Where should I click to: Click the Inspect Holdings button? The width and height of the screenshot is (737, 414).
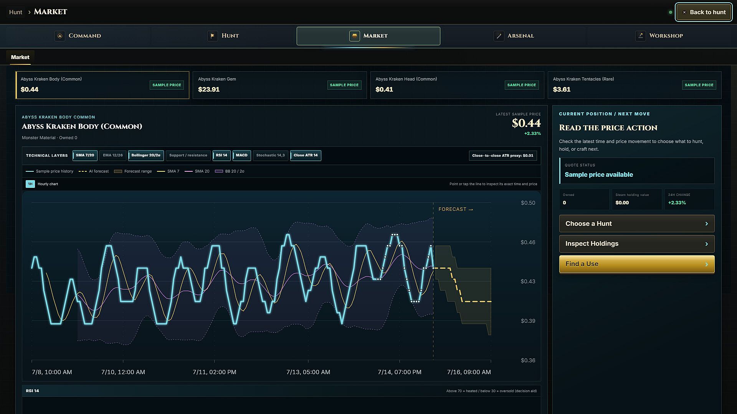click(x=637, y=244)
